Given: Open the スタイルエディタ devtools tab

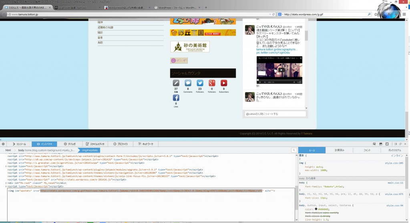Looking at the screenshot, I should (x=95, y=144).
